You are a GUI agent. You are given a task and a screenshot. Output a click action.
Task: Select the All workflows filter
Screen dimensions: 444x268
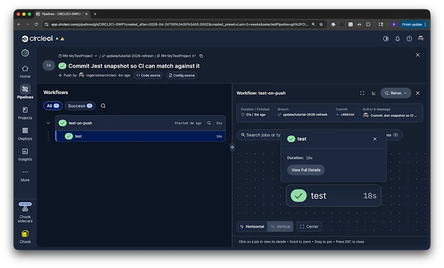[53, 106]
